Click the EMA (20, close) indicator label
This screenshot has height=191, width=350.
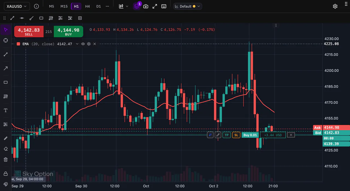pyautogui.click(x=38, y=44)
